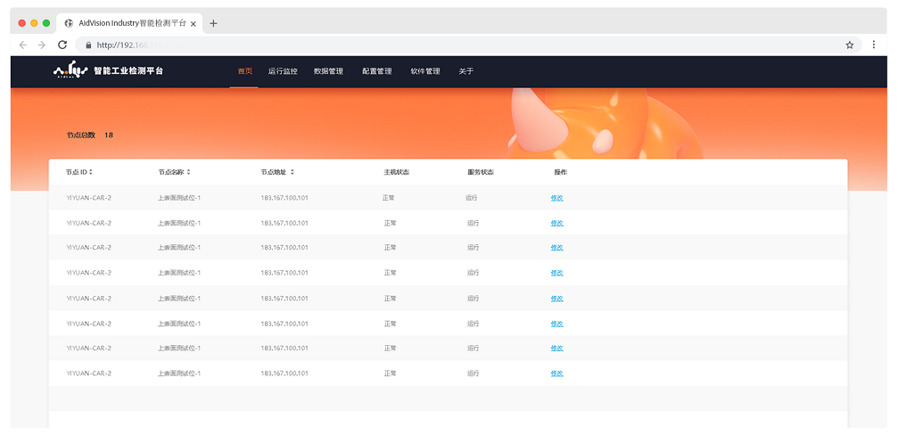
Task: Click the 智能工业检测平台 logo
Action: 108,71
